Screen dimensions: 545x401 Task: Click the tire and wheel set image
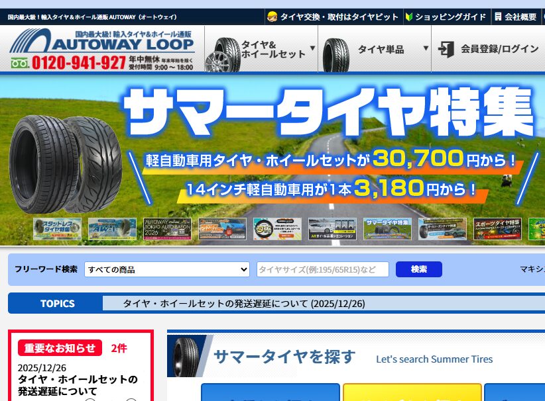pyautogui.click(x=222, y=50)
